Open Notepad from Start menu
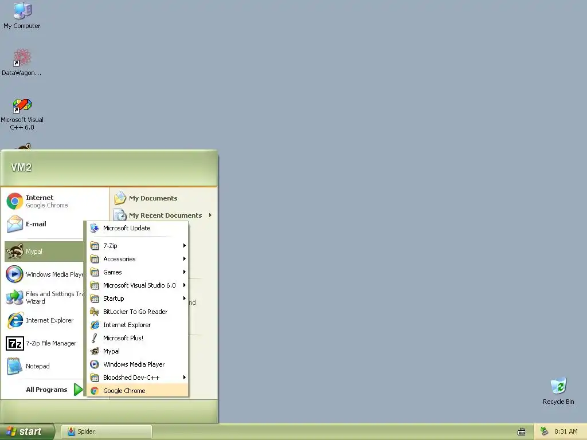587x440 pixels. coord(44,366)
